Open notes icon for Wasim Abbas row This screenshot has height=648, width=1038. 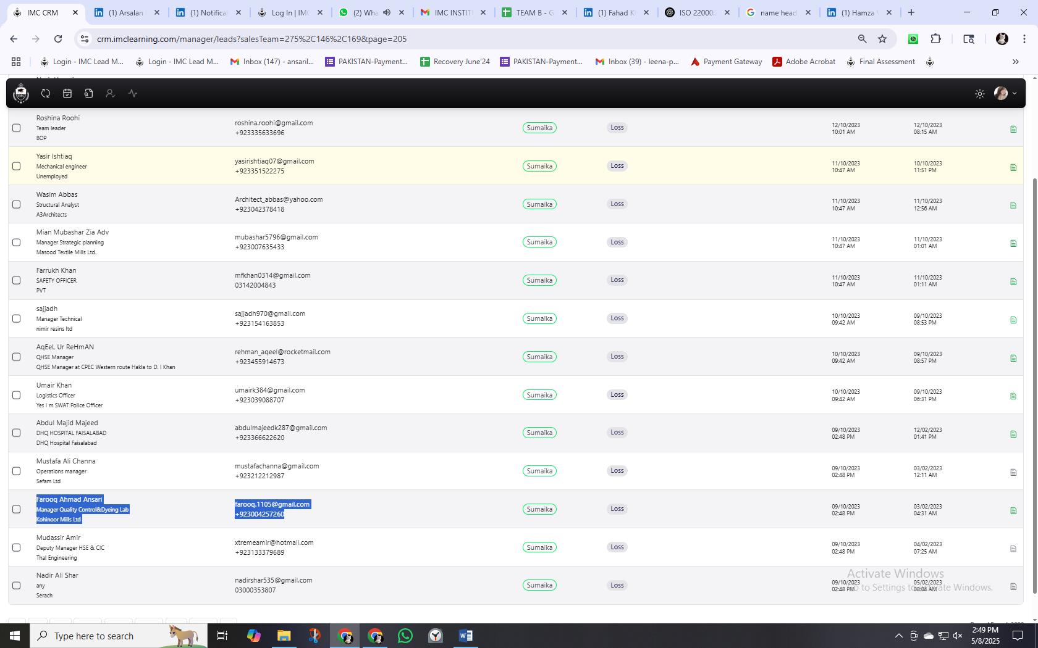click(1013, 206)
